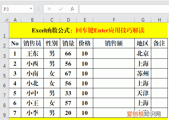Image resolution: width=169 pixels, height=120 pixels.
Task: Click the No '5' cell
Action: click(15, 93)
